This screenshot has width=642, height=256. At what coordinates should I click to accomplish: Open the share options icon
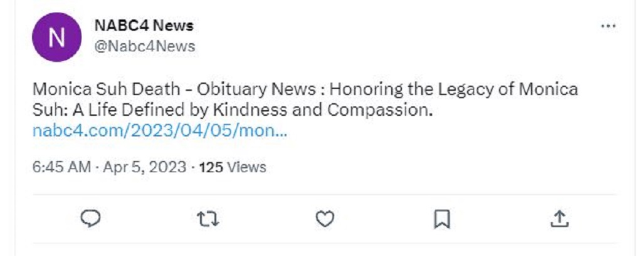[x=559, y=219]
